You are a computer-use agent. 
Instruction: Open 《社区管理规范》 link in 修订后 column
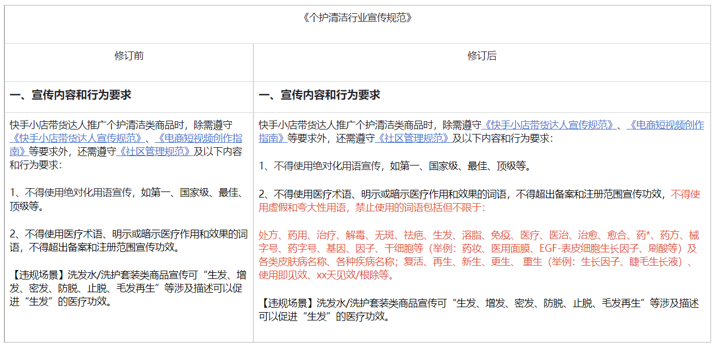click(413, 138)
